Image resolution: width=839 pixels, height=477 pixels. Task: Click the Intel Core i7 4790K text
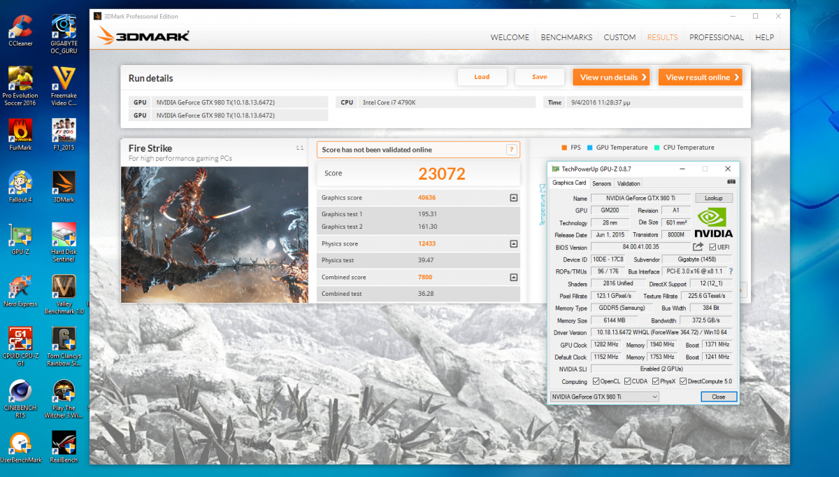(389, 102)
